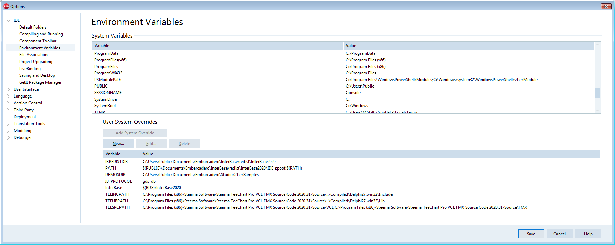
Task: Select TEEINCPATH override row
Action: 351,194
